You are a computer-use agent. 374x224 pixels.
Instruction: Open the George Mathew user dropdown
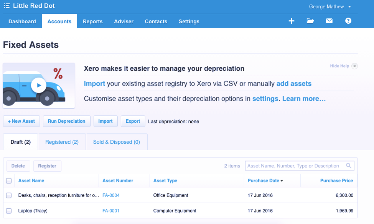[x=330, y=6]
